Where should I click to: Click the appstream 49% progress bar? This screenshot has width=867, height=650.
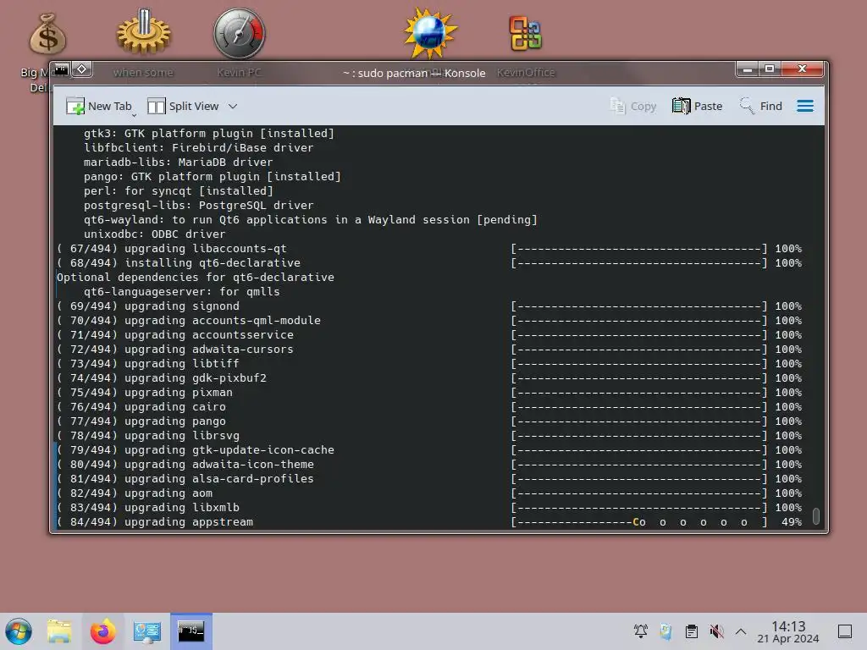639,522
